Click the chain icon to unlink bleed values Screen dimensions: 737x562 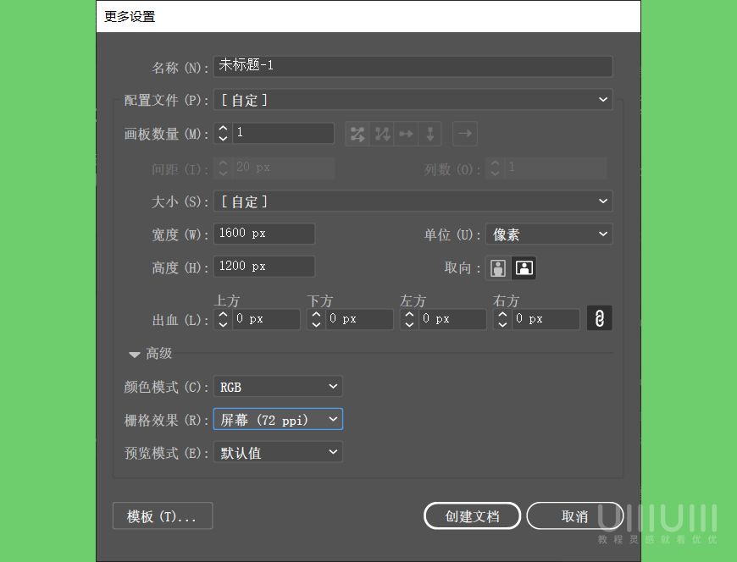[x=599, y=318]
